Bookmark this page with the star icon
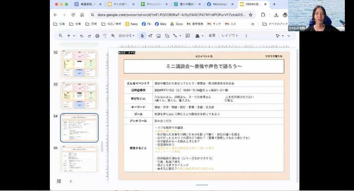The width and height of the screenshot is (354, 191). tap(251, 15)
